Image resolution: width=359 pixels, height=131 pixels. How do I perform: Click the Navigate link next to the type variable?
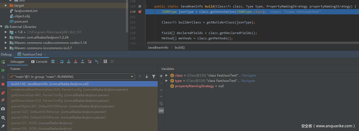tap(248, 81)
